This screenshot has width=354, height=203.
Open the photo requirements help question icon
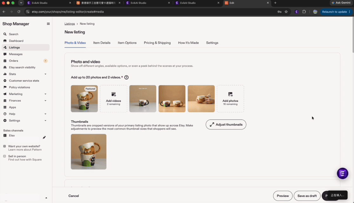[127, 77]
